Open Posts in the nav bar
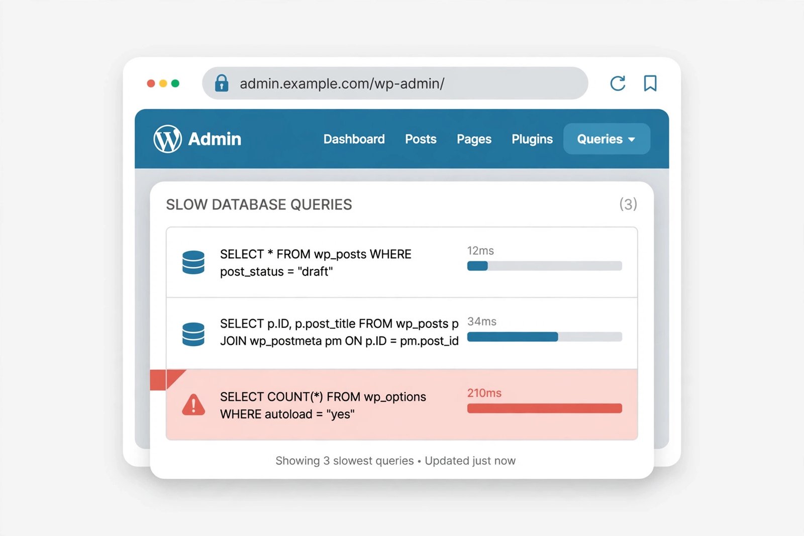The image size is (804, 536). (421, 139)
